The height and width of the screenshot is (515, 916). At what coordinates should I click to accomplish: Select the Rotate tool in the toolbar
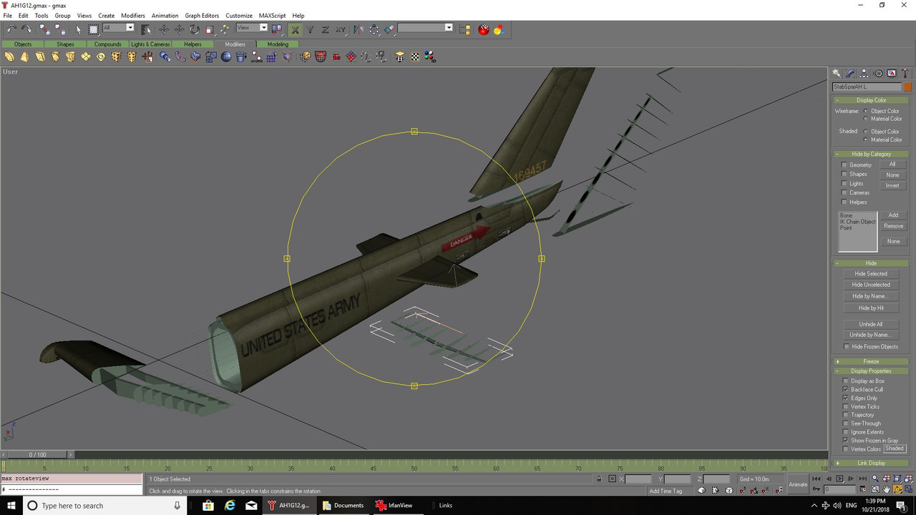[x=194, y=29]
